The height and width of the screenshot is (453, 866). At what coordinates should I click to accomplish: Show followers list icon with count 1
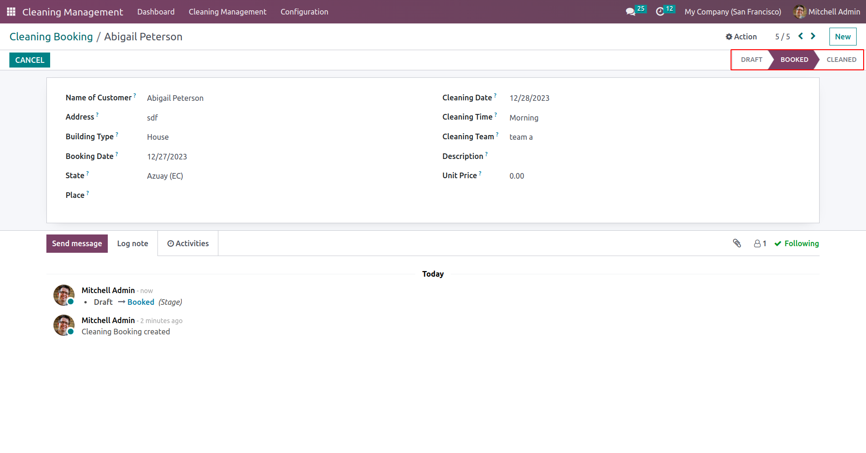[760, 243]
